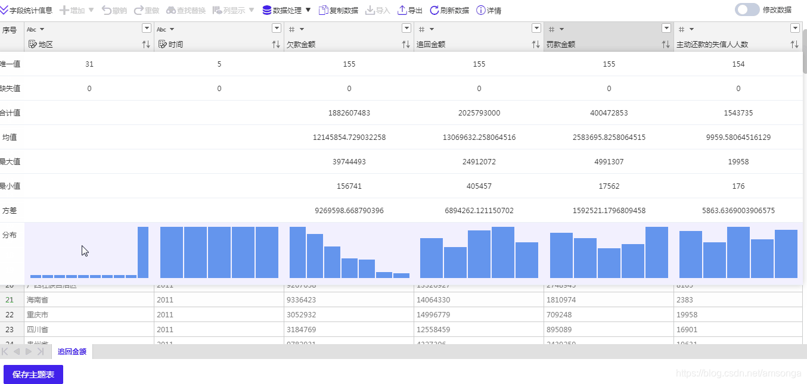Change the Abc data type of 时间 column
Screen dimensions: 807x384
(166, 30)
